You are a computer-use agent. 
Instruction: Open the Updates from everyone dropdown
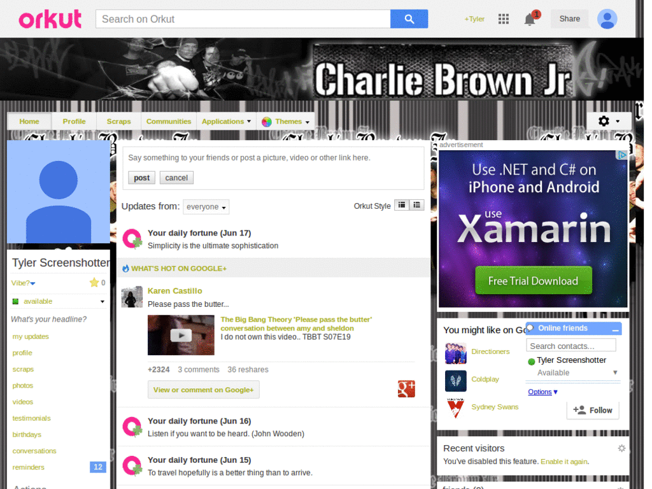(206, 207)
